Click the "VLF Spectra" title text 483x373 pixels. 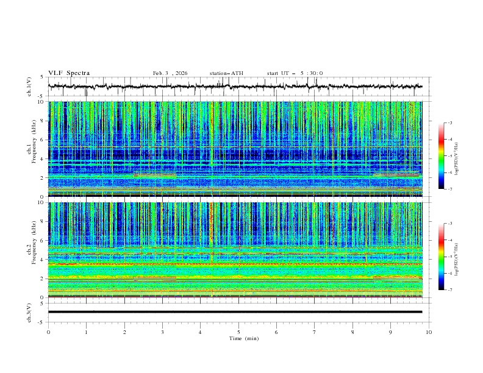pos(69,73)
